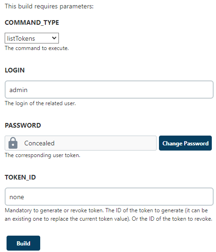
Task: Open the COMMAND_TYPE dropdown showing listTokens
Action: 32,38
